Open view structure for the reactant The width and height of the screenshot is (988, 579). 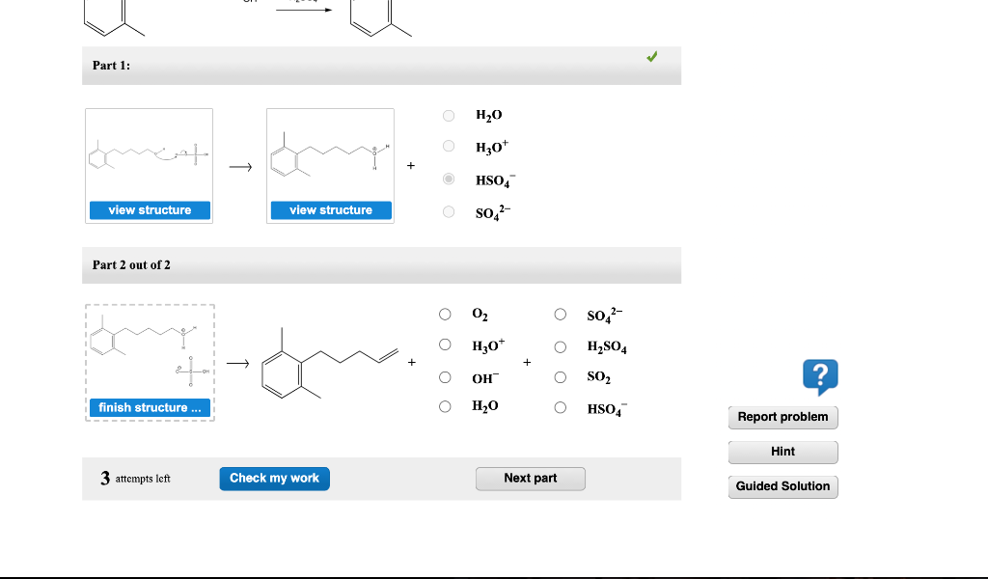tap(149, 209)
